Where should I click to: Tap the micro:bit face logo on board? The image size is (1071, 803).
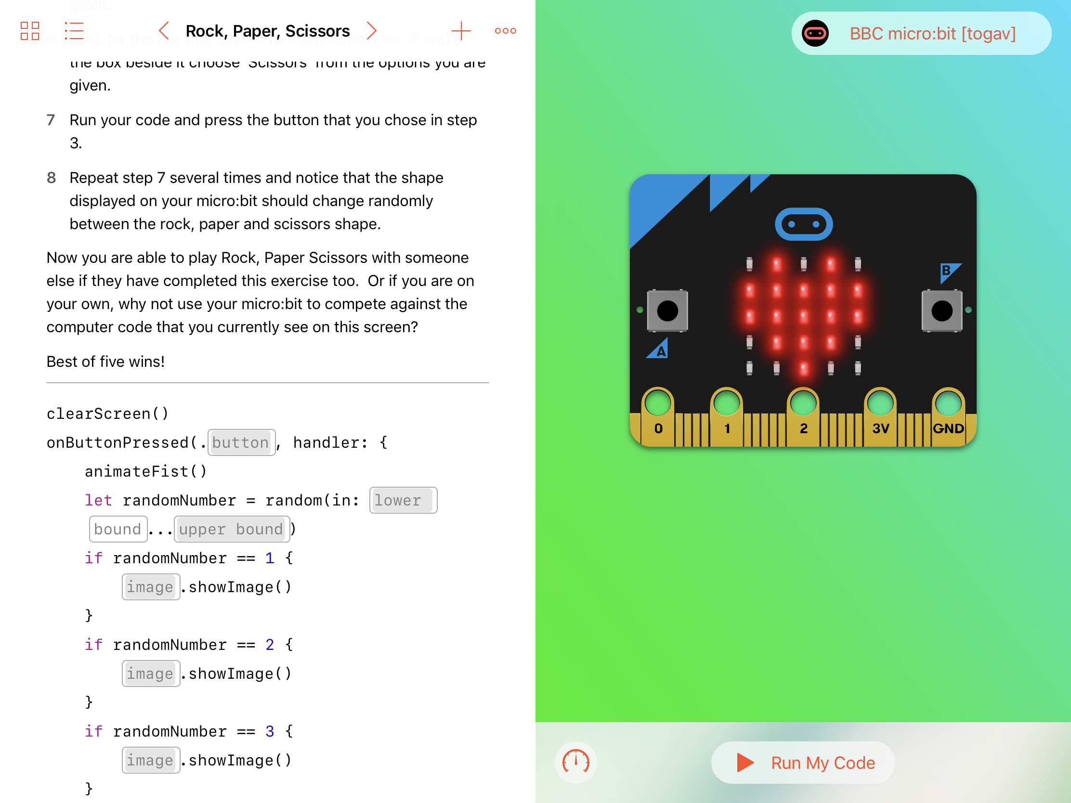pos(803,224)
